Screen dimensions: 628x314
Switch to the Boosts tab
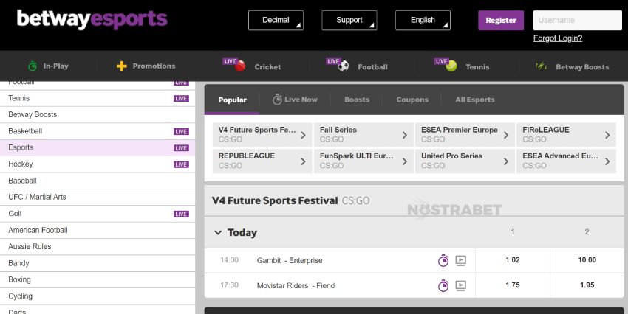tap(357, 100)
